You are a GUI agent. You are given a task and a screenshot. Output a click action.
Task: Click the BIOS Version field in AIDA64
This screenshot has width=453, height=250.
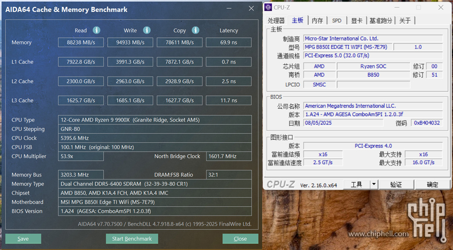click(x=155, y=211)
